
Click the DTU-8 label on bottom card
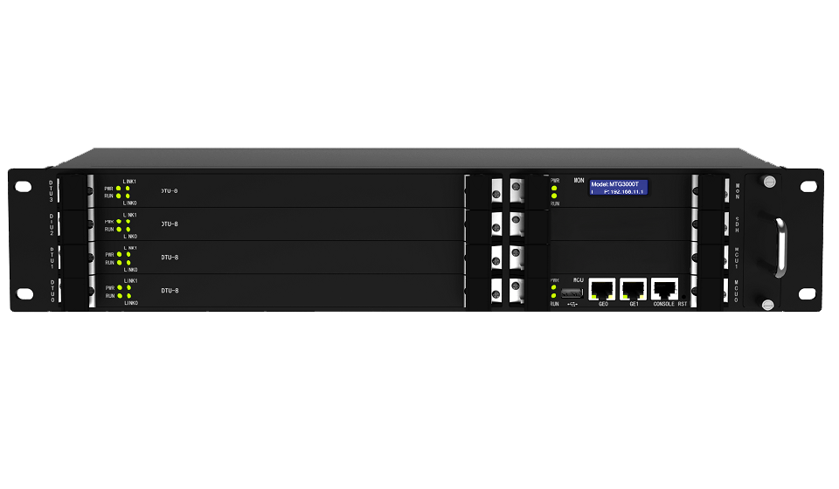[170, 291]
